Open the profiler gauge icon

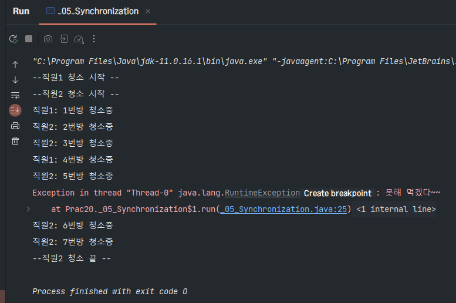tap(79, 39)
